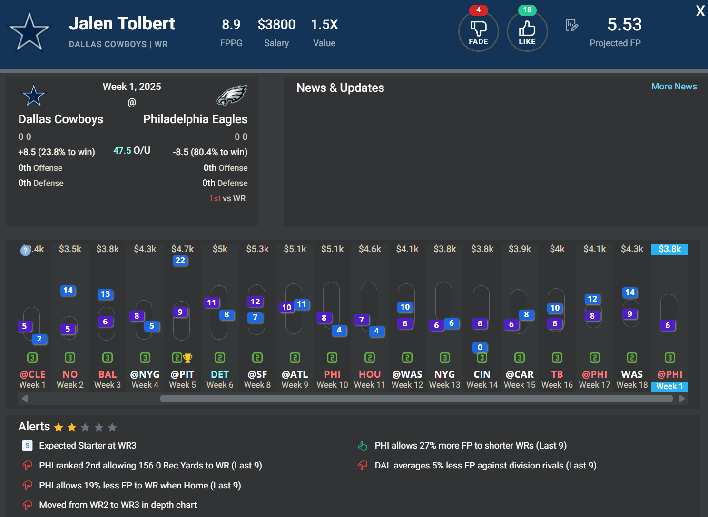Viewport: 708px width, 517px height.
Task: Click the HOU Week 11 game column
Action: (x=370, y=318)
